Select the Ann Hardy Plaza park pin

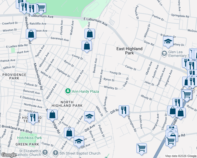pos(68,91)
